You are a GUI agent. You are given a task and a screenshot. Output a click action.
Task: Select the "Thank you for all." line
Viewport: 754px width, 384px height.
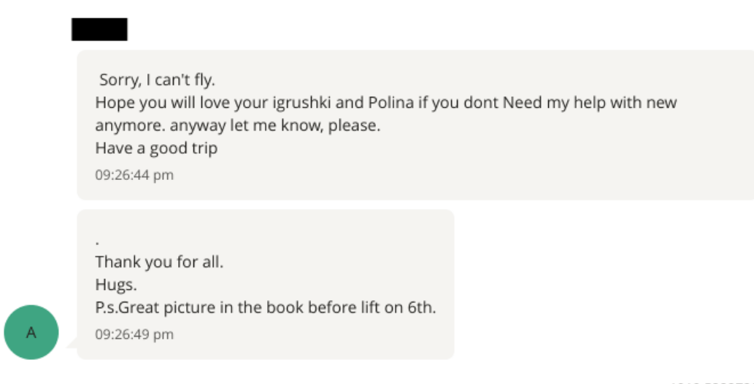[x=159, y=262]
